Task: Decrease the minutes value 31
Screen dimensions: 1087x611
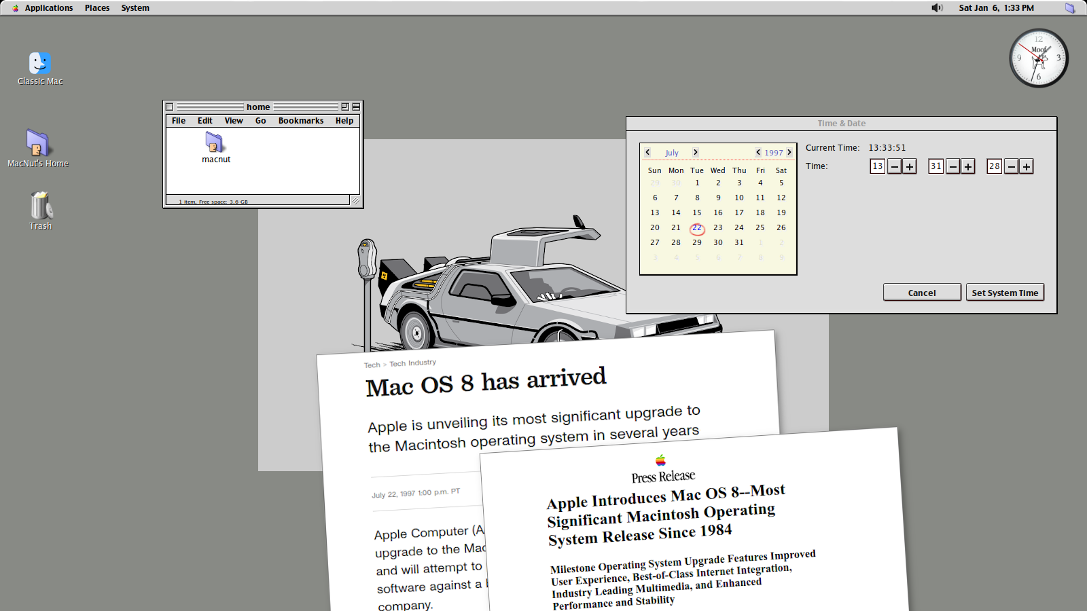Action: tap(953, 166)
